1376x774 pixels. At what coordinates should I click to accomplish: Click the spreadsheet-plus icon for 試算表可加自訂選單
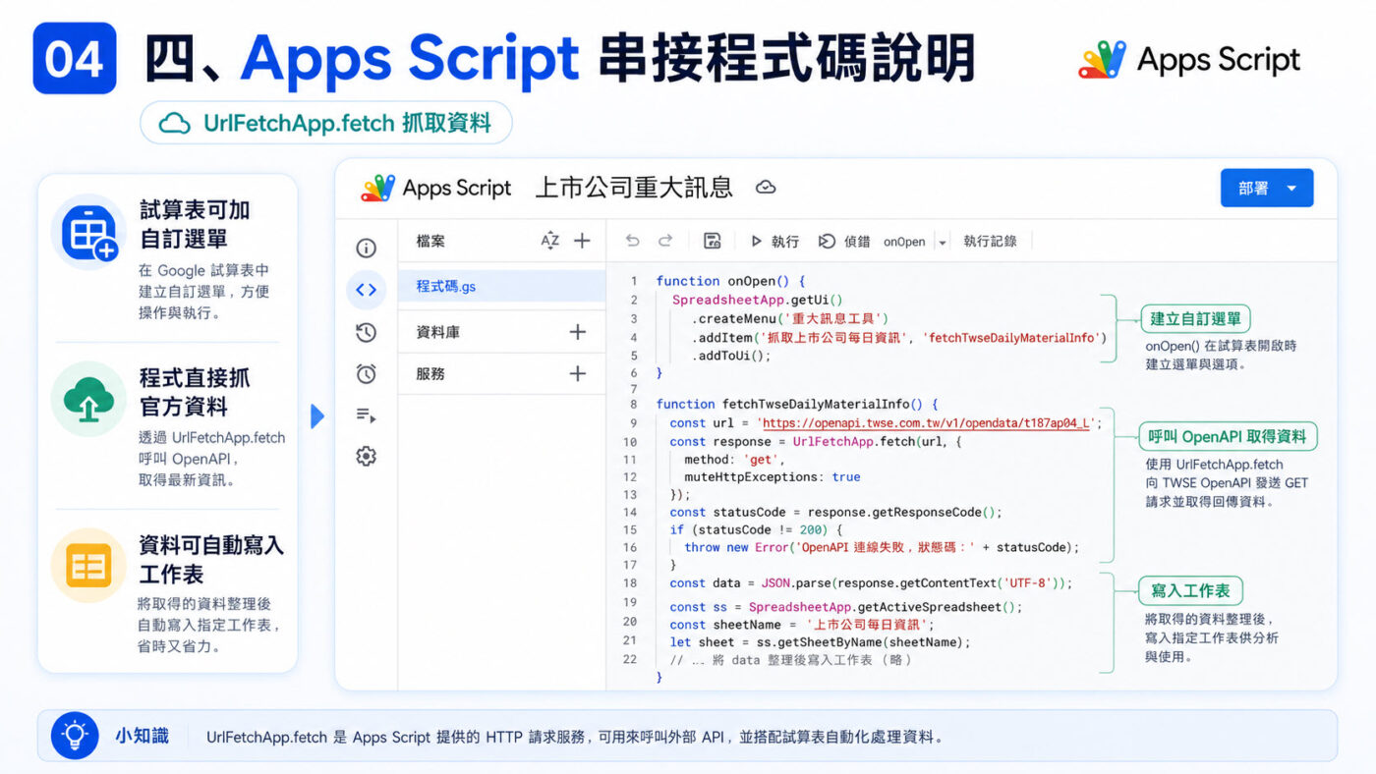point(89,232)
